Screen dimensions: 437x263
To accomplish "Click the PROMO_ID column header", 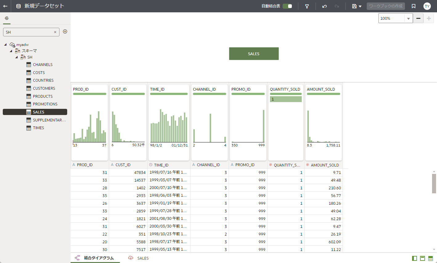I will pos(248,165).
